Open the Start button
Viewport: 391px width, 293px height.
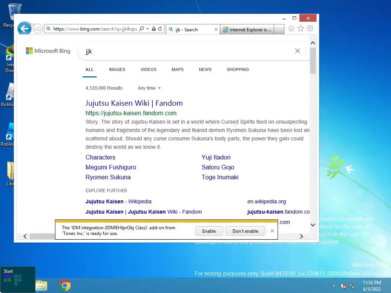click(18, 280)
